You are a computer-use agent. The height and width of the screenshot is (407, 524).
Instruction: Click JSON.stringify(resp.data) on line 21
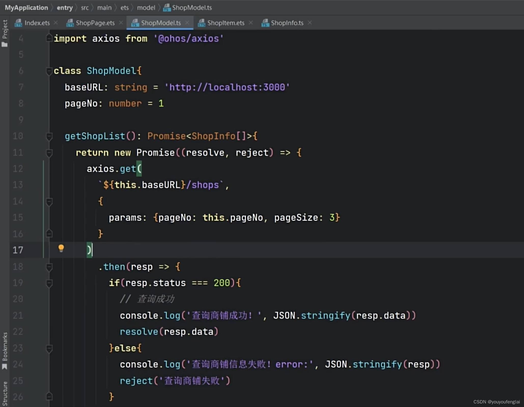(x=345, y=316)
